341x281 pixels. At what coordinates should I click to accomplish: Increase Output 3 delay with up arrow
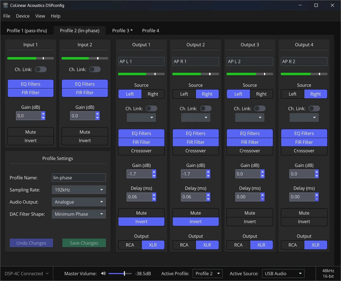262,195
